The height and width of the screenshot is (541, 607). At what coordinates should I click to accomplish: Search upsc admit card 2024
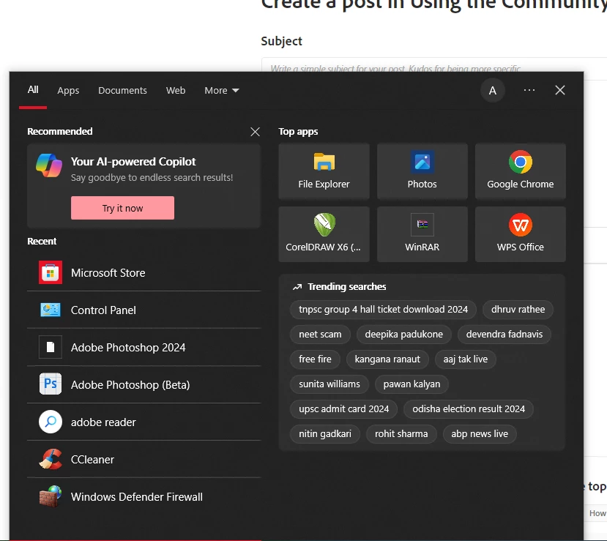343,408
